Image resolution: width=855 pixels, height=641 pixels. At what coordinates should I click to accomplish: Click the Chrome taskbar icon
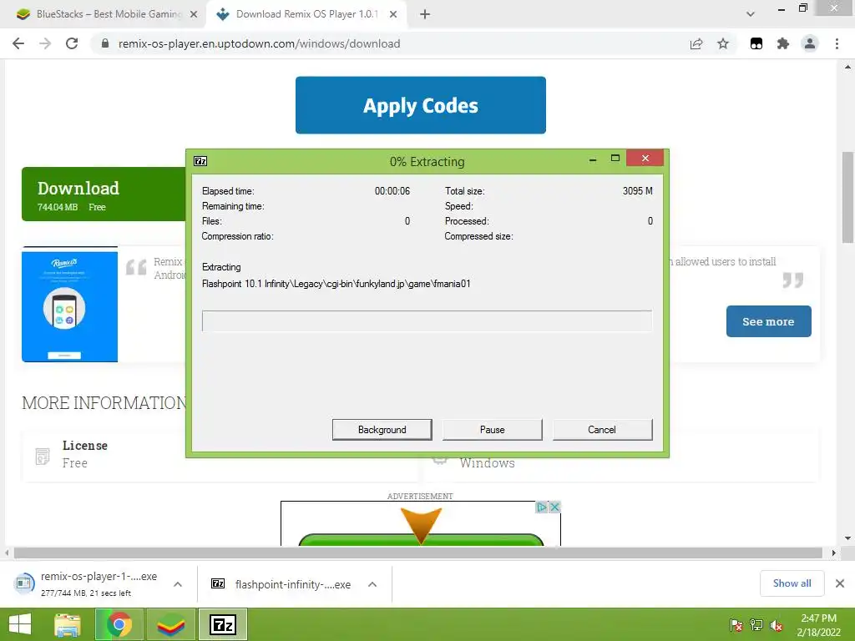click(119, 624)
